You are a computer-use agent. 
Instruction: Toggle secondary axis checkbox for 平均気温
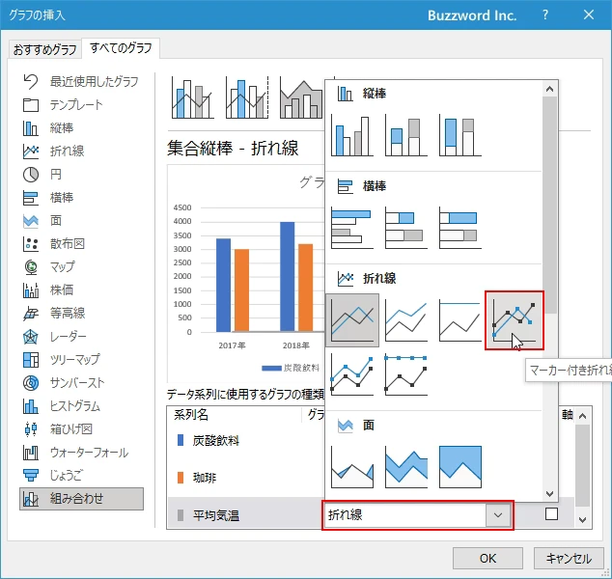[551, 514]
